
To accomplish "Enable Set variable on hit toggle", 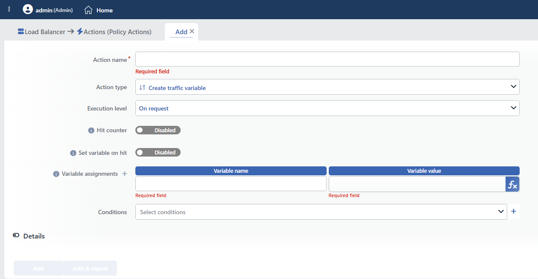I will tap(158, 152).
